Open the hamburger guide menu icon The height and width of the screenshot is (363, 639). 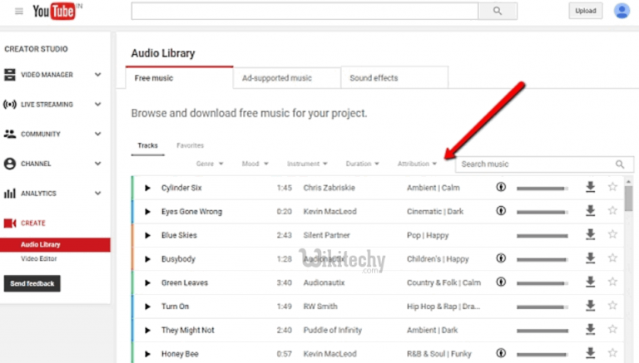pos(18,11)
